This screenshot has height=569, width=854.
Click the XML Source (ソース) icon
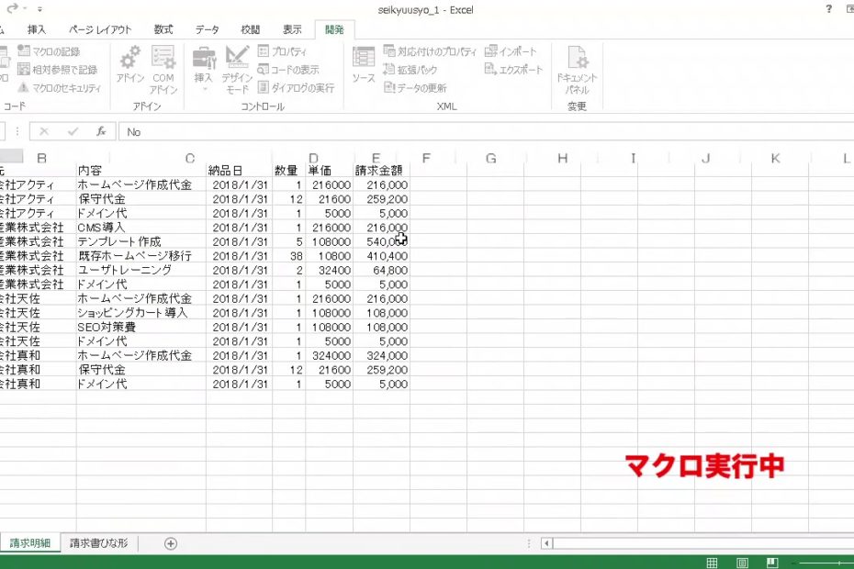(x=364, y=66)
